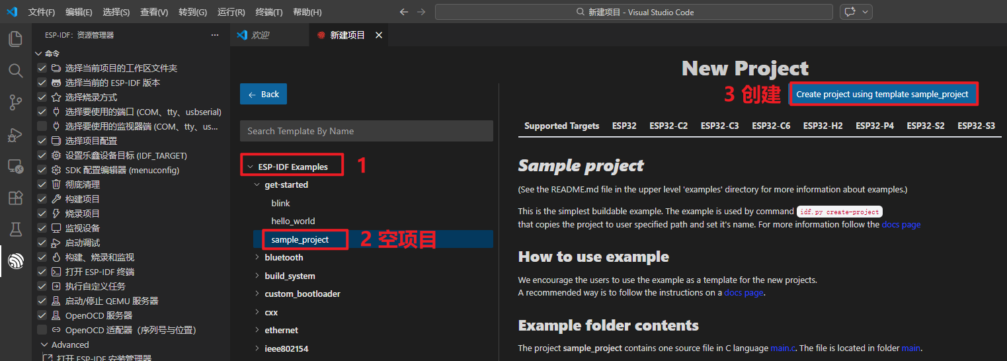Open the Source Control view
This screenshot has width=1007, height=361.
coord(15,102)
